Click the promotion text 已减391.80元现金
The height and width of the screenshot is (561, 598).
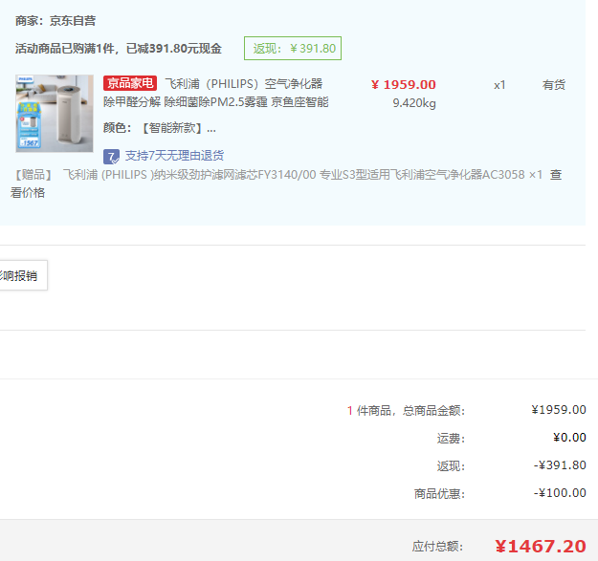tap(174, 49)
